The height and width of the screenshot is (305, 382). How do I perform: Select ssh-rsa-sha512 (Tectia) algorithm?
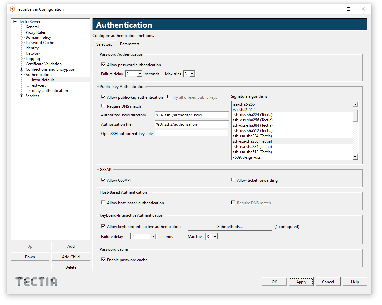(292, 152)
